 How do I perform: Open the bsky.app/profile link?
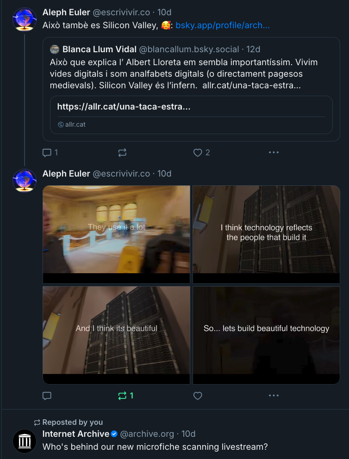click(223, 25)
